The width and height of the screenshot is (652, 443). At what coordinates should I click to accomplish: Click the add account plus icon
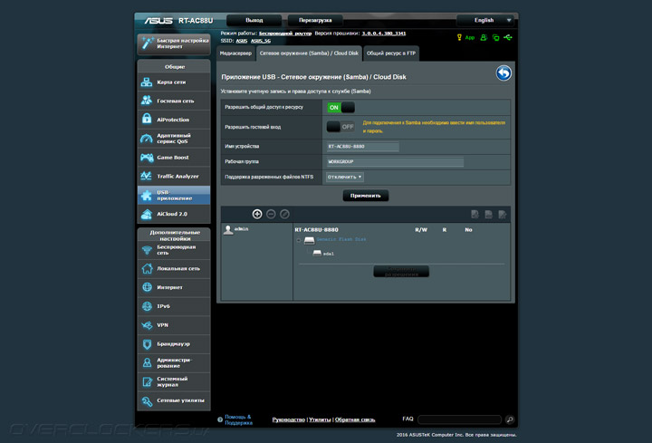click(257, 214)
